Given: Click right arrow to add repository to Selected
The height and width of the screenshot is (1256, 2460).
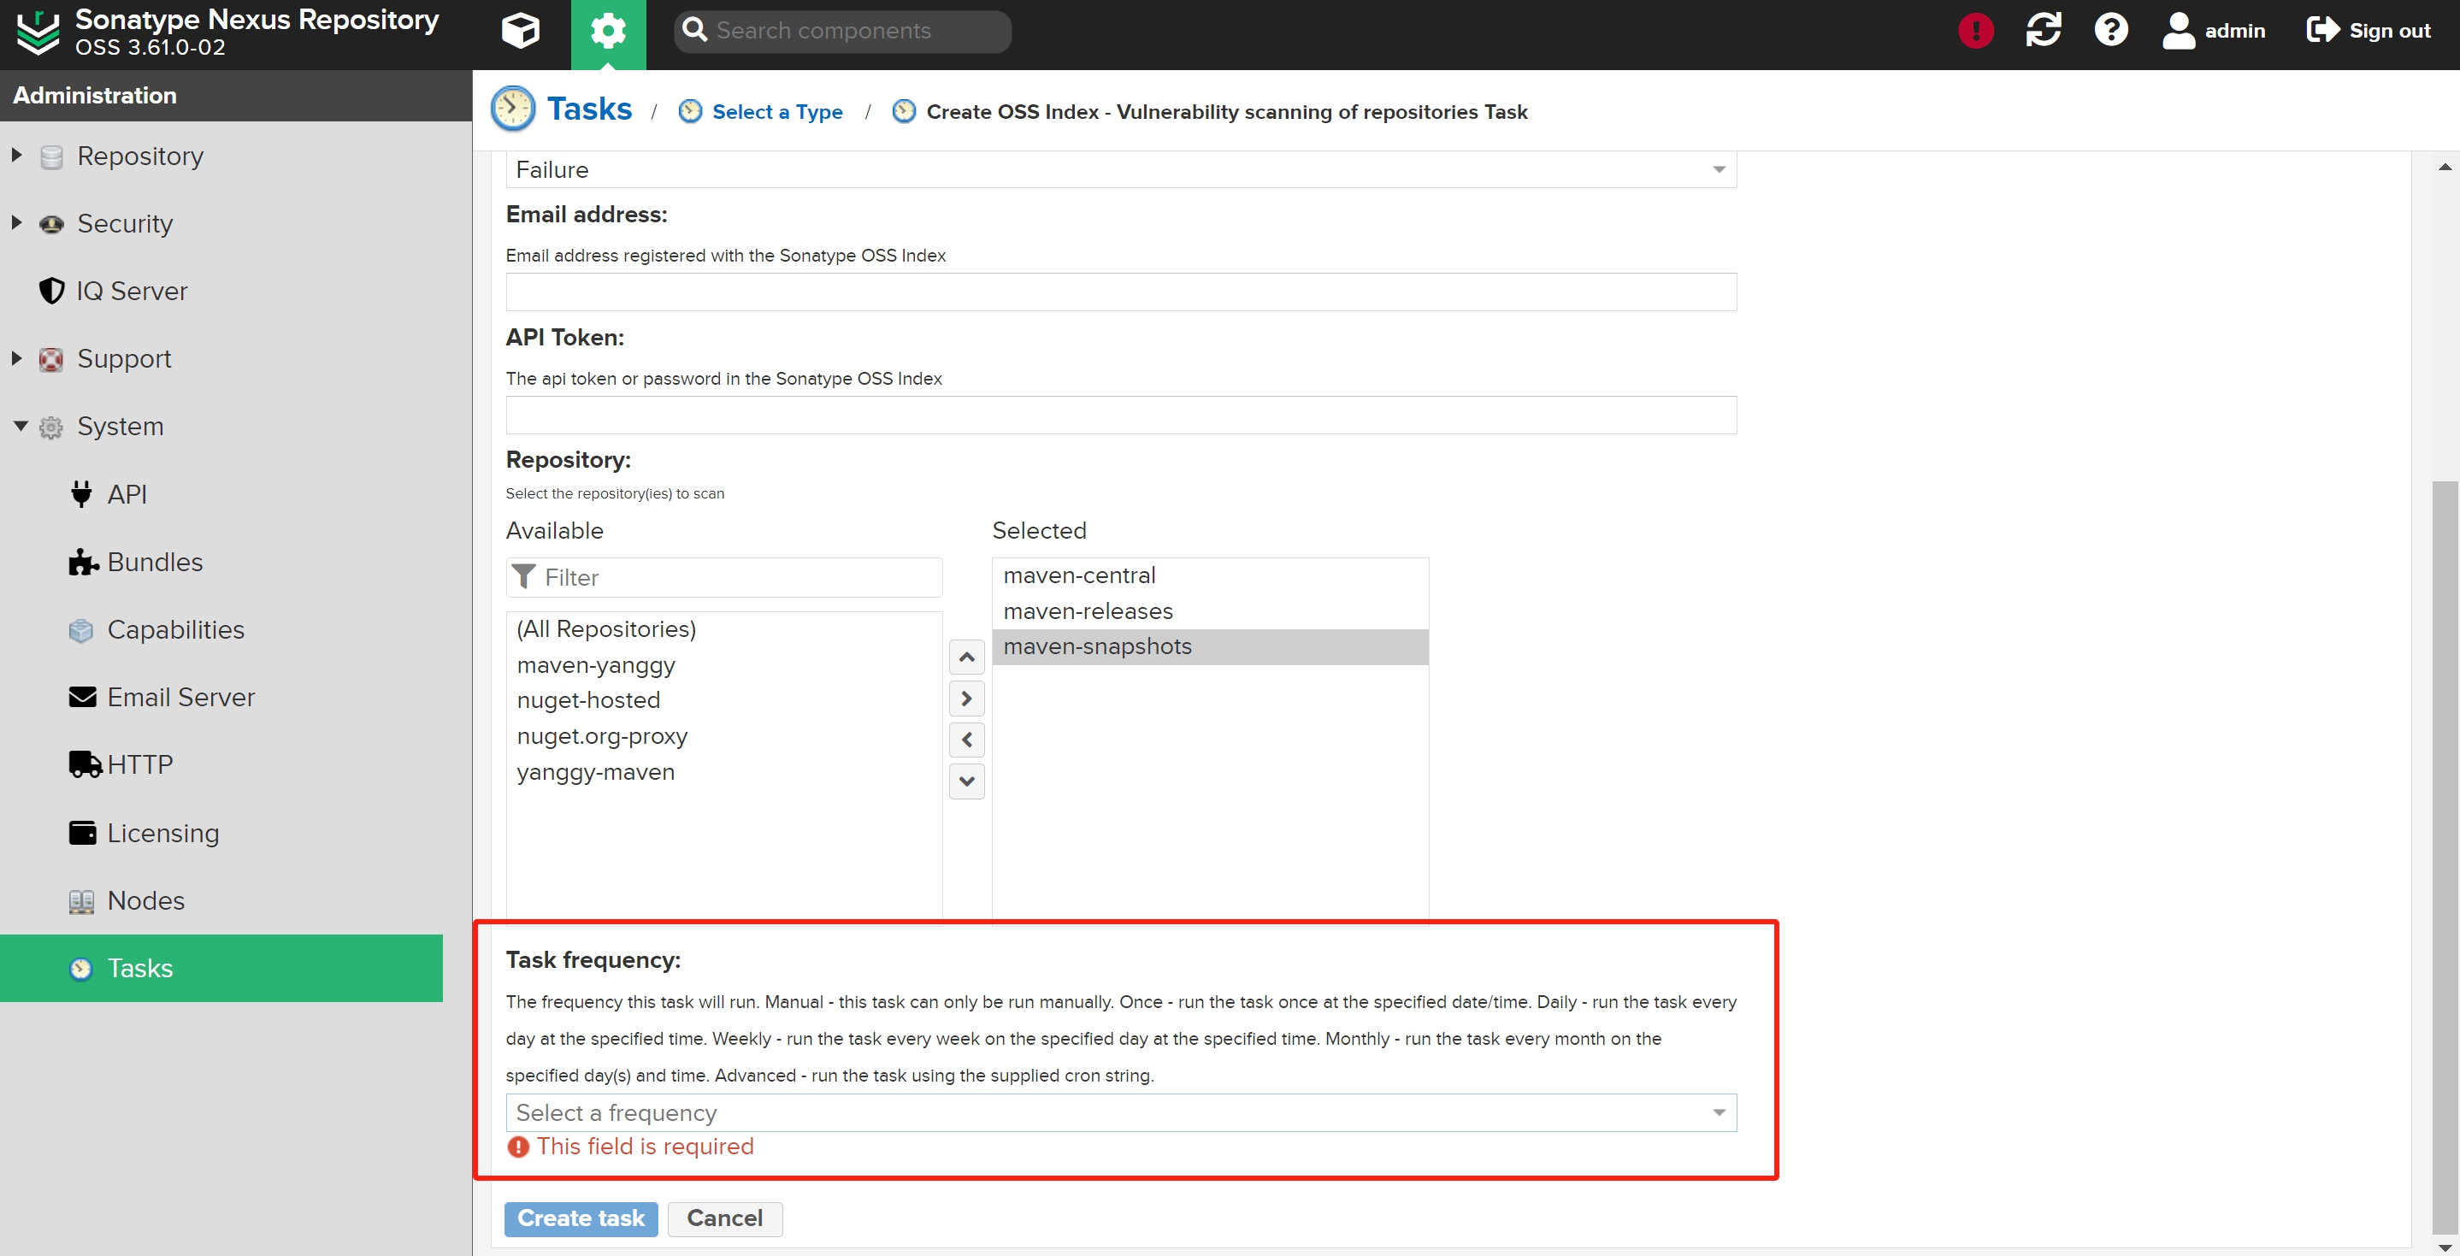Looking at the screenshot, I should tap(966, 699).
